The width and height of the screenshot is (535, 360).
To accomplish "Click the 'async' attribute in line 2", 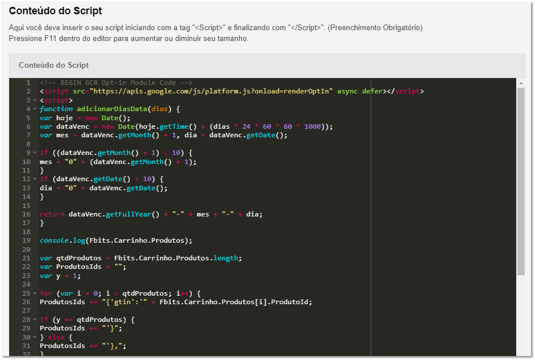I will click(347, 91).
